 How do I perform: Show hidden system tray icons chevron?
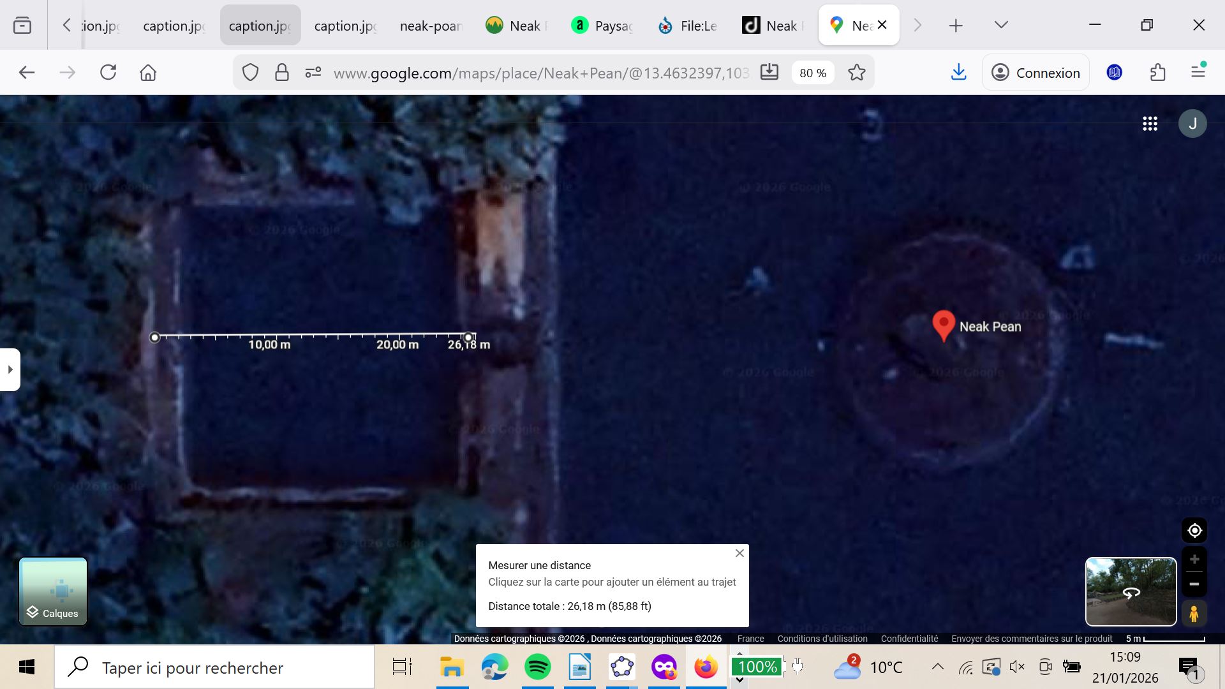click(937, 667)
